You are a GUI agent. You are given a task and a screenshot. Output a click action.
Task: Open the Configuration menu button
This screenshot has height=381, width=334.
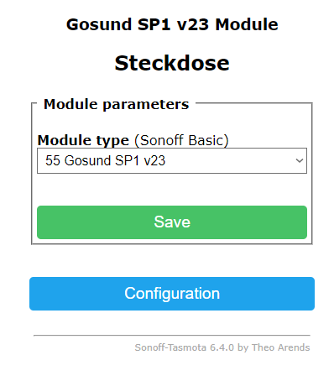coord(172,294)
